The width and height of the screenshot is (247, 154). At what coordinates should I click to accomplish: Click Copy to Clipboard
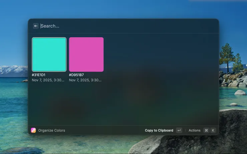click(x=159, y=130)
